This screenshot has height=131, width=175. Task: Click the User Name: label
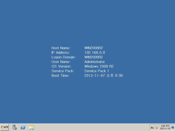(61, 62)
